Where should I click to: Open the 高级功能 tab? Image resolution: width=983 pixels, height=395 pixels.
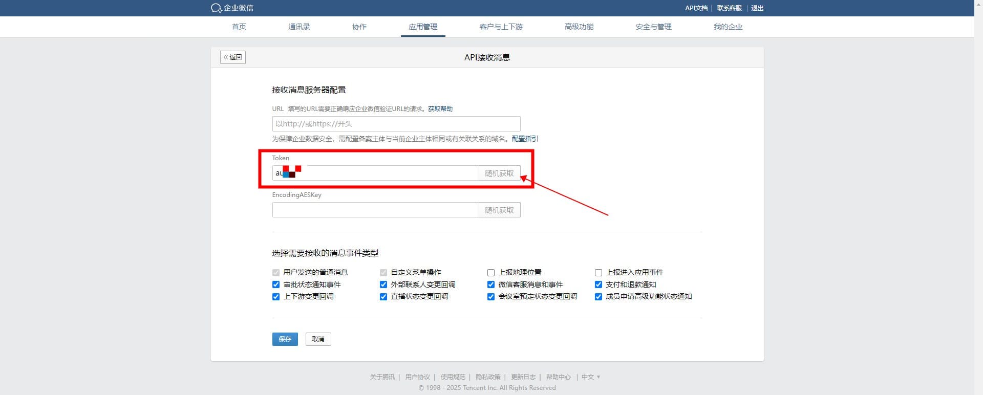pos(579,27)
